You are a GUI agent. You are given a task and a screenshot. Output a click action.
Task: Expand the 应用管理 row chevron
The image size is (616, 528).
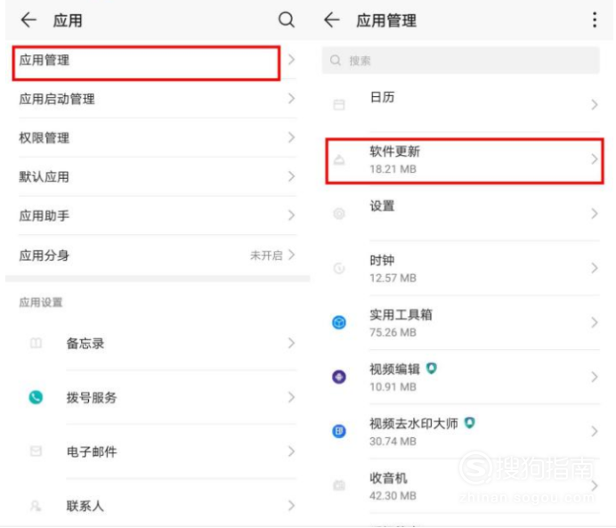(291, 60)
